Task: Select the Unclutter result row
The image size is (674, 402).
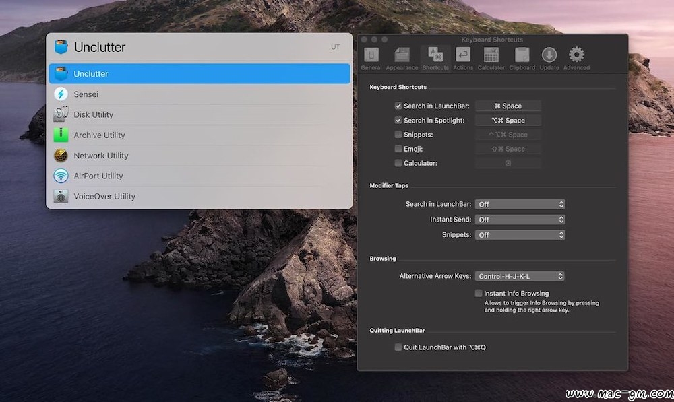Action: (x=200, y=74)
